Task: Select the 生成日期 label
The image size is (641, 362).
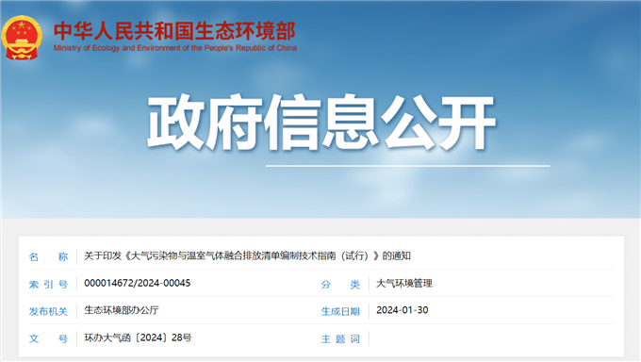Action: tap(340, 311)
